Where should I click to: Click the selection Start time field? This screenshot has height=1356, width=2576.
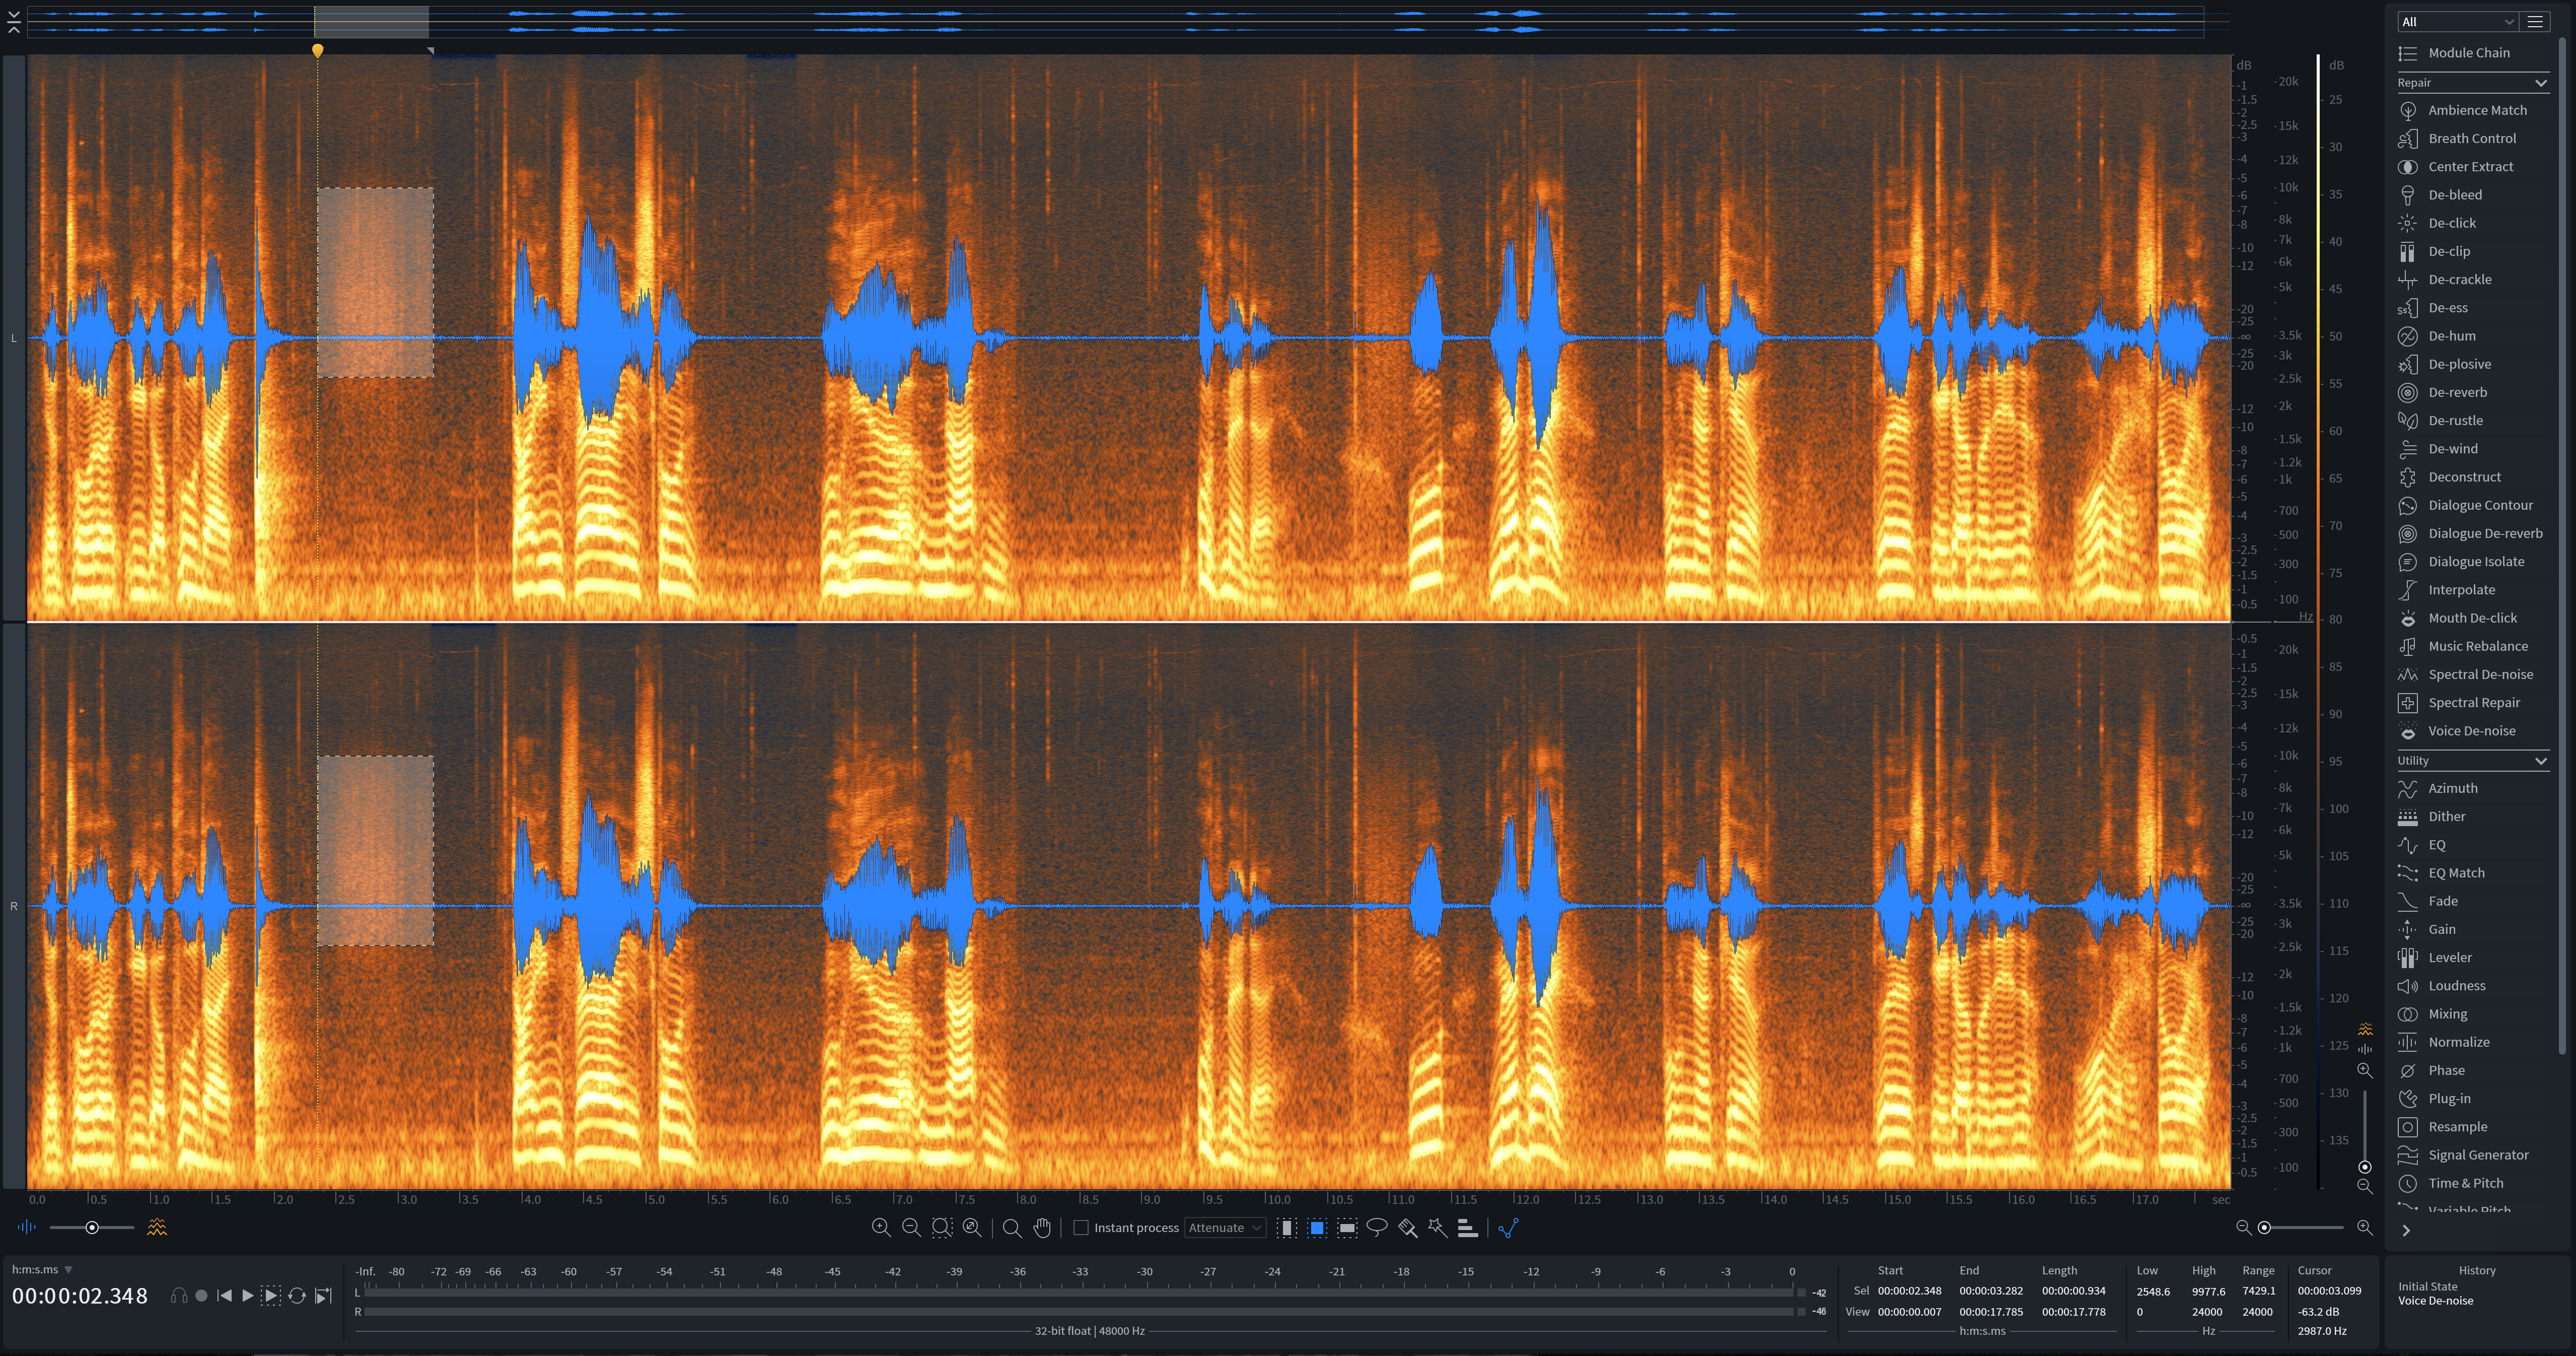(1909, 1291)
